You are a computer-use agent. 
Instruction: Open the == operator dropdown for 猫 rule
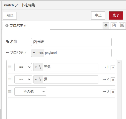pos(23,79)
